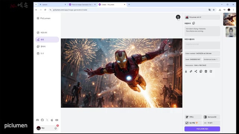239x134 pixels.
Task: Click the Piclumen Art V1 model label
Action: coord(202,17)
